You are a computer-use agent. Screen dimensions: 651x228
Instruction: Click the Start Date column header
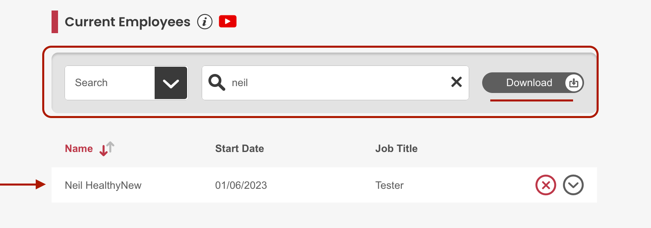[x=239, y=149]
